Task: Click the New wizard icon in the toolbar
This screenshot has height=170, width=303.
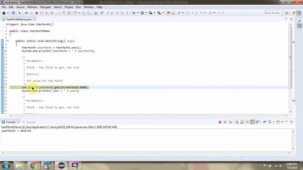Action: [x=75, y=13]
